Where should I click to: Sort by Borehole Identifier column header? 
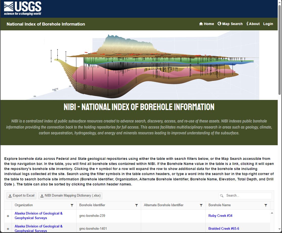click(x=92, y=205)
